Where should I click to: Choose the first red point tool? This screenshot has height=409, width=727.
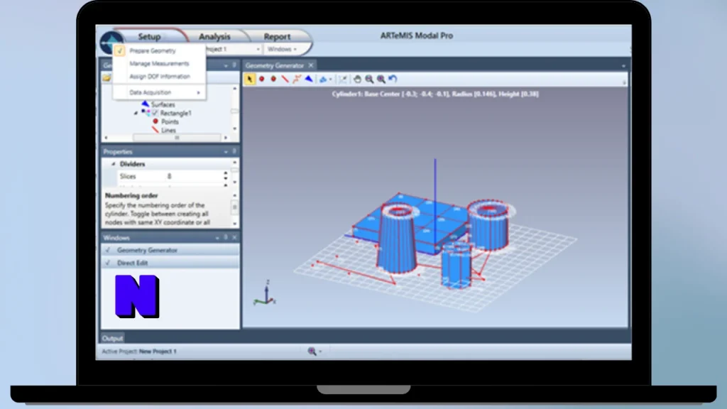261,80
